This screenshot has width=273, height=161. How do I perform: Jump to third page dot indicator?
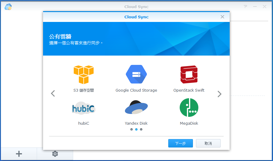(141, 129)
